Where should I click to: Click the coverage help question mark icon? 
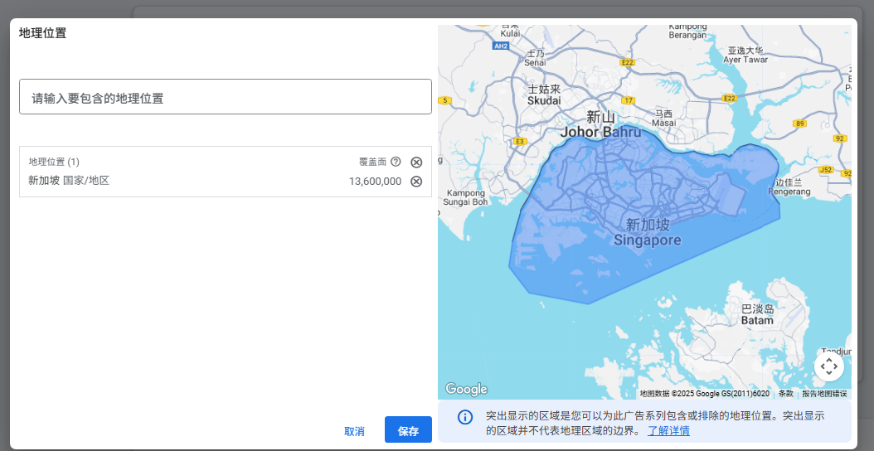(x=396, y=162)
